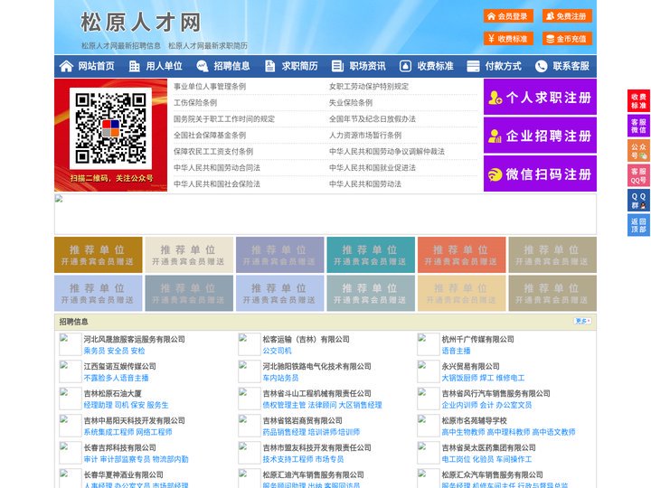Image resolution: width=651 pixels, height=488 pixels.
Task: Click the QR code image
Action: point(110,128)
